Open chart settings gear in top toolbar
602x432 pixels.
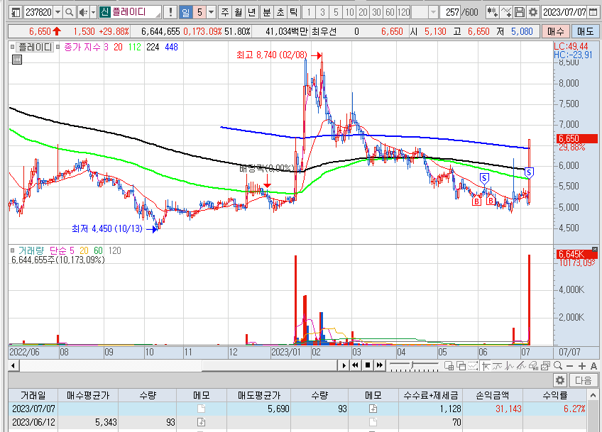click(533, 12)
